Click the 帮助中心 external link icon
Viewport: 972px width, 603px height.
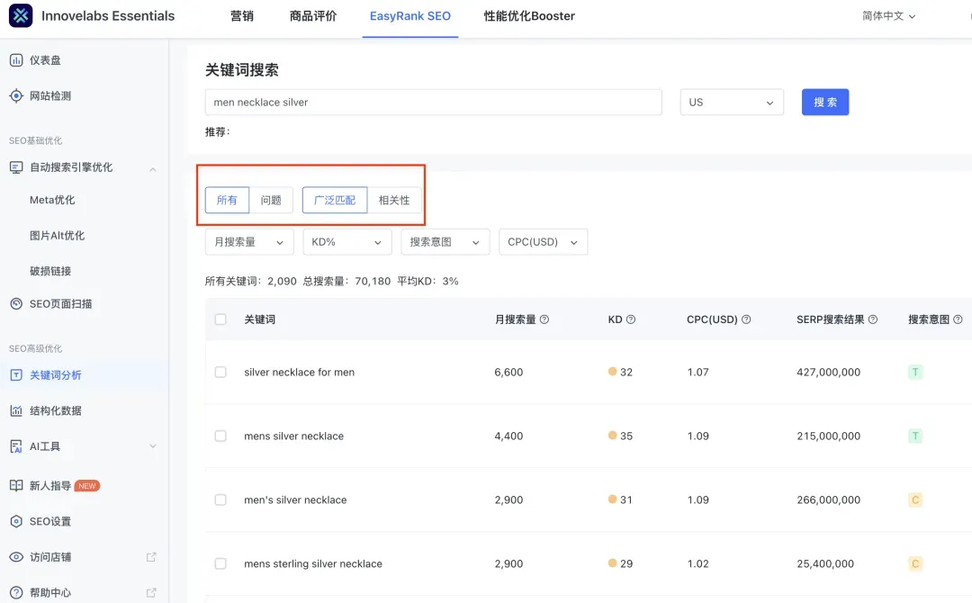(x=151, y=592)
